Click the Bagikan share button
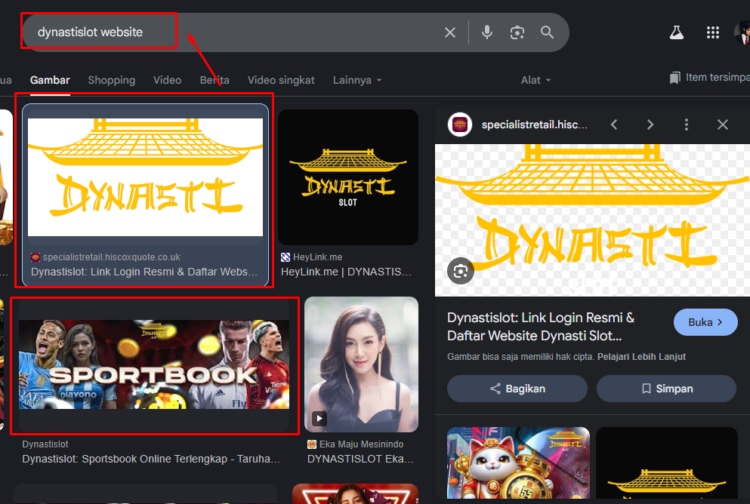The image size is (750, 504). click(x=517, y=389)
